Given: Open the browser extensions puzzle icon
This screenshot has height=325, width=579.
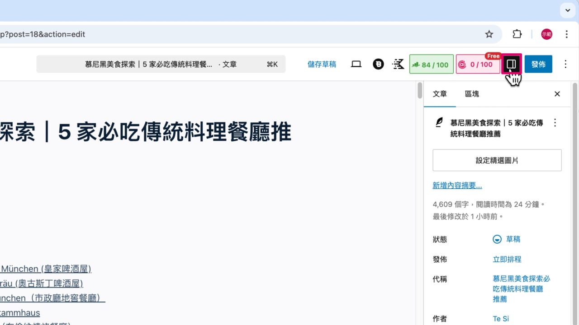Looking at the screenshot, I should pos(517,34).
